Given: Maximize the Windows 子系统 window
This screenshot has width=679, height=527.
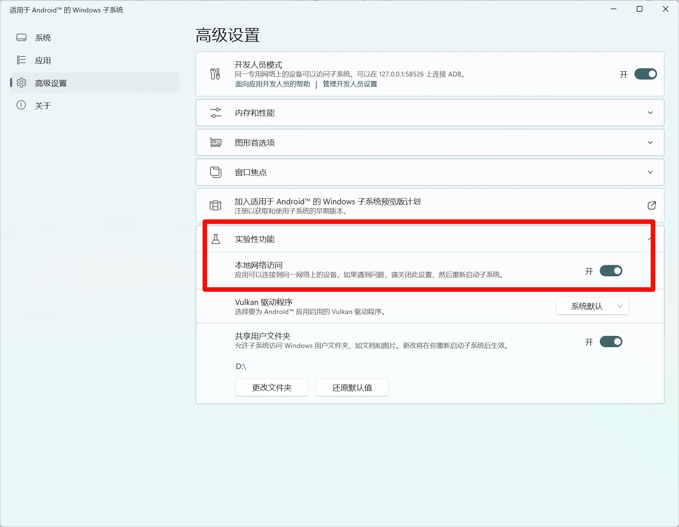Looking at the screenshot, I should [x=639, y=9].
